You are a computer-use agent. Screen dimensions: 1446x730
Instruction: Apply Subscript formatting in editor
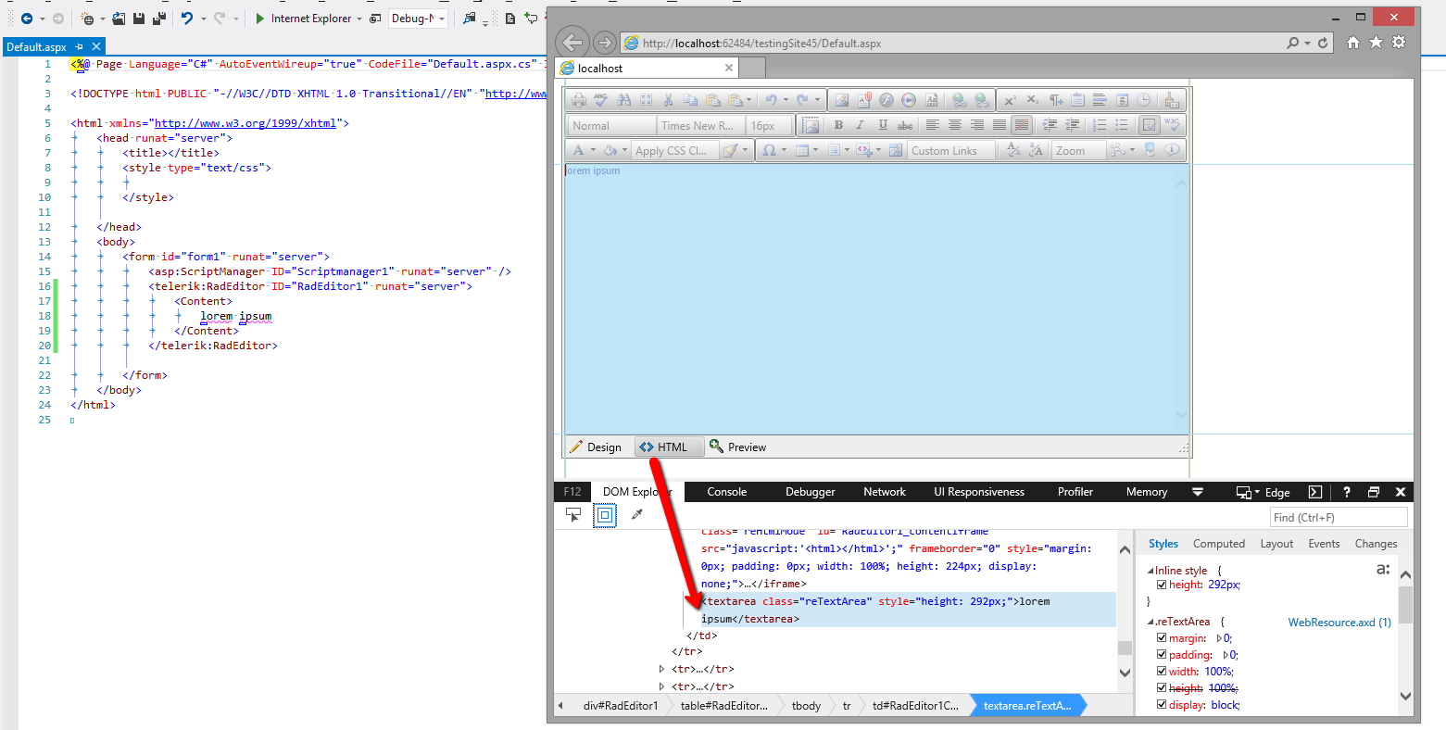(1033, 100)
